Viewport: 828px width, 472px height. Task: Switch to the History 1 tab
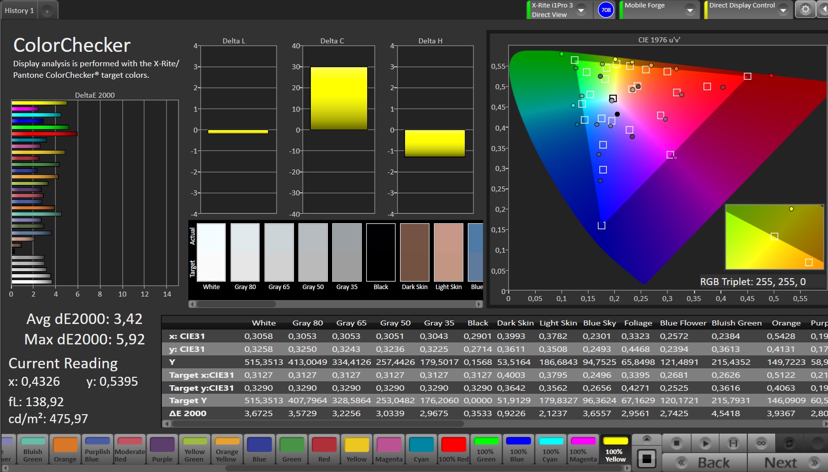pyautogui.click(x=19, y=10)
